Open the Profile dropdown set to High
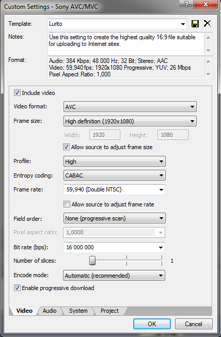 coord(114,162)
